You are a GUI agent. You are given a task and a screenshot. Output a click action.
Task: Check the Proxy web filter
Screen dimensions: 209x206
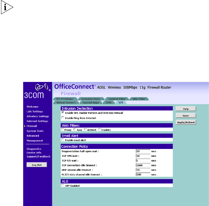63,129
